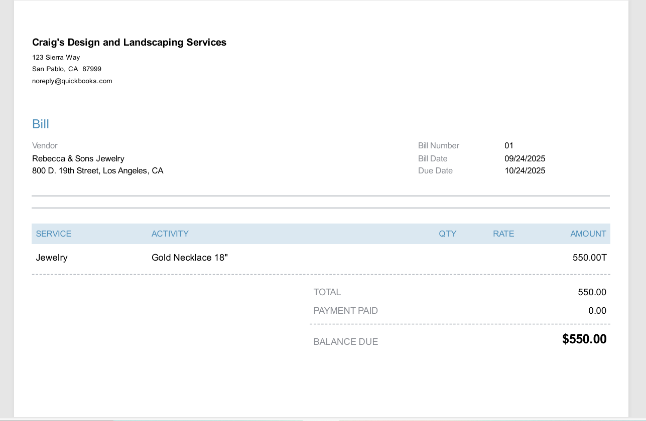
Task: Click the bold $550.00 balance due amount
Action: coord(584,339)
